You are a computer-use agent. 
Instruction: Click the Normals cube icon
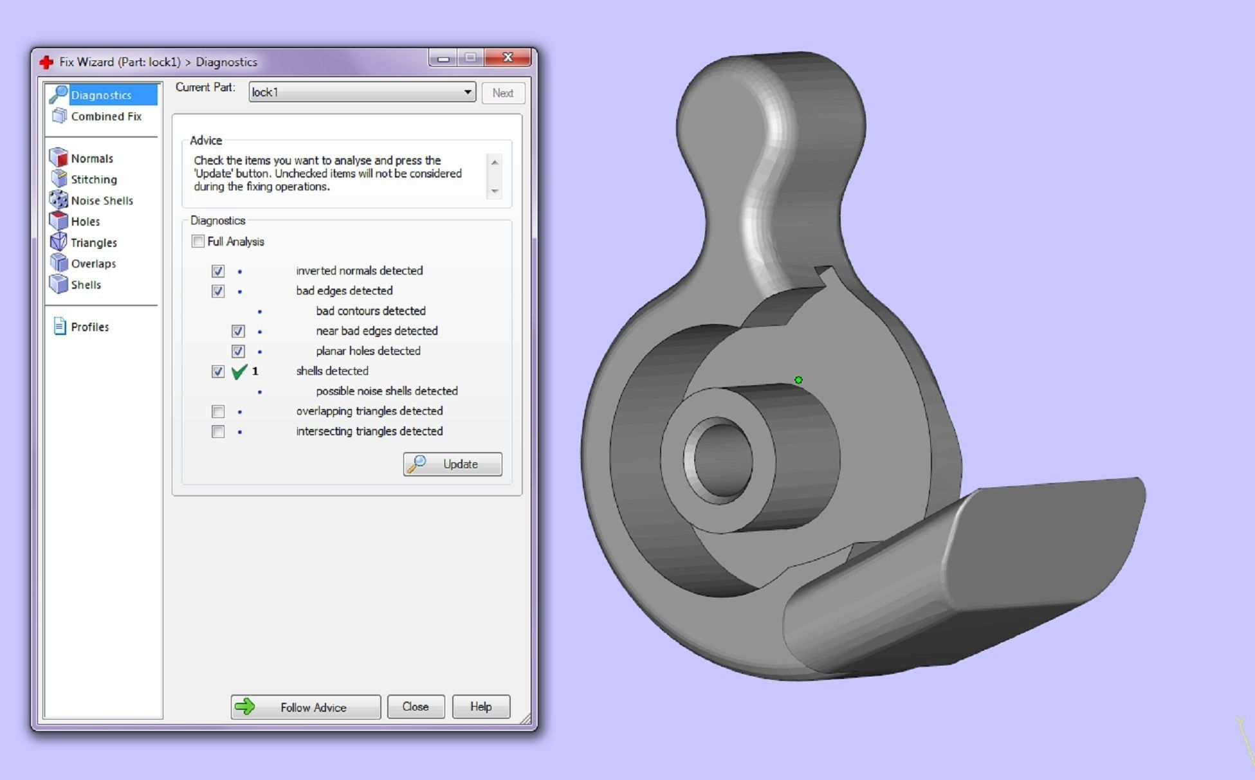click(x=59, y=158)
